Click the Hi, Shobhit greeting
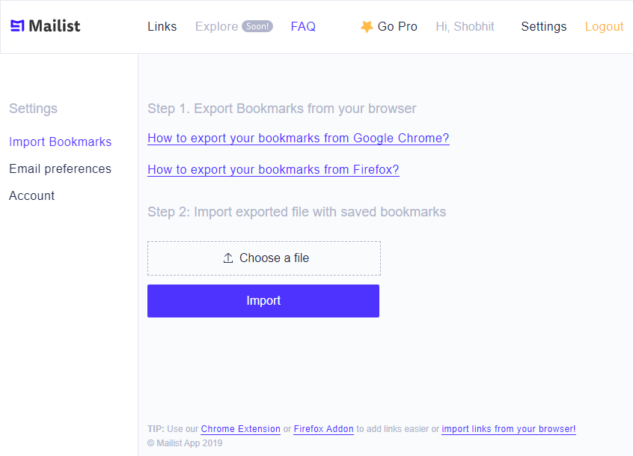The image size is (633, 456). click(x=465, y=26)
